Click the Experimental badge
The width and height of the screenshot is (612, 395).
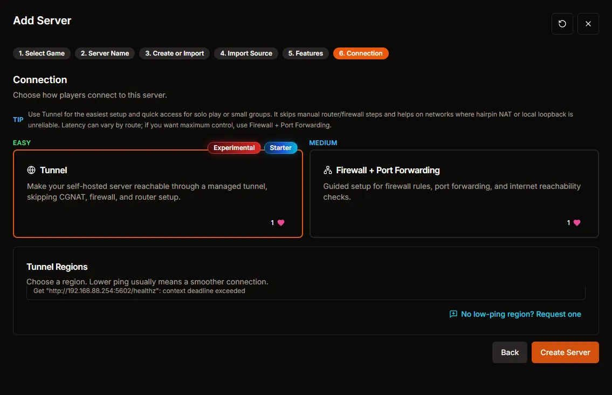(234, 147)
